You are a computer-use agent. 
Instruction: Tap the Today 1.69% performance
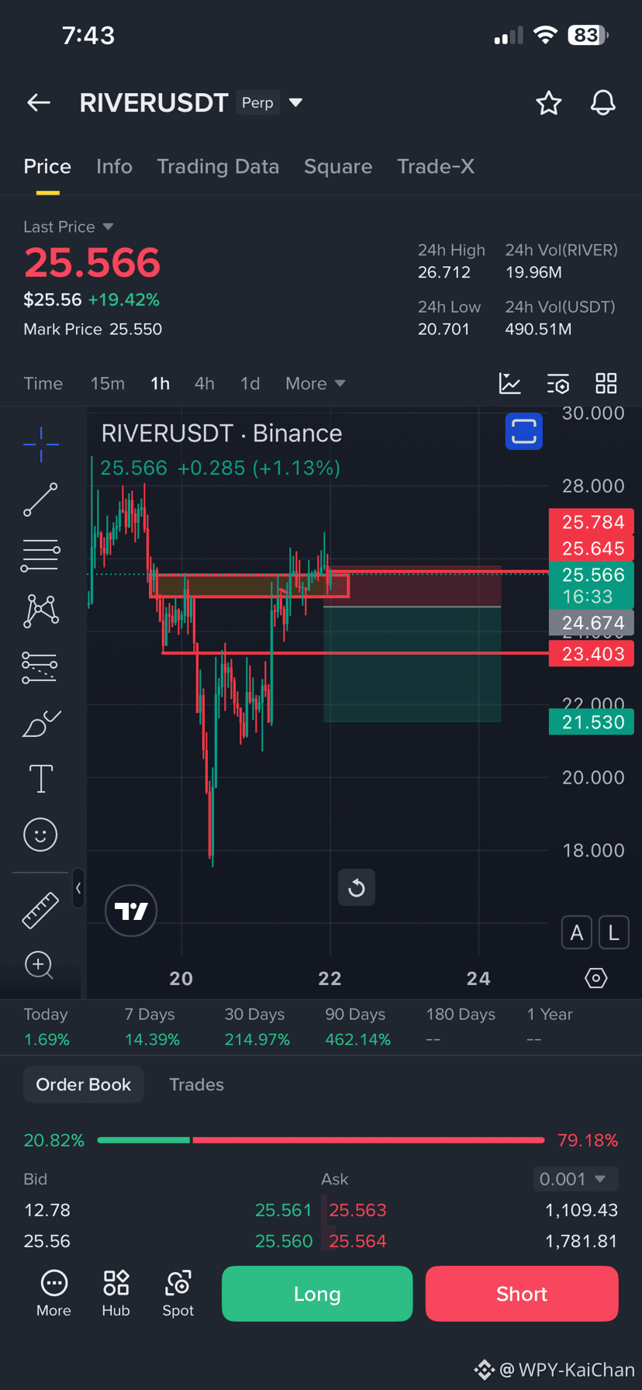tap(47, 1027)
